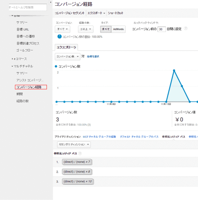Select the すべて type toggle button
This screenshot has width=198, height=200.
105,29
